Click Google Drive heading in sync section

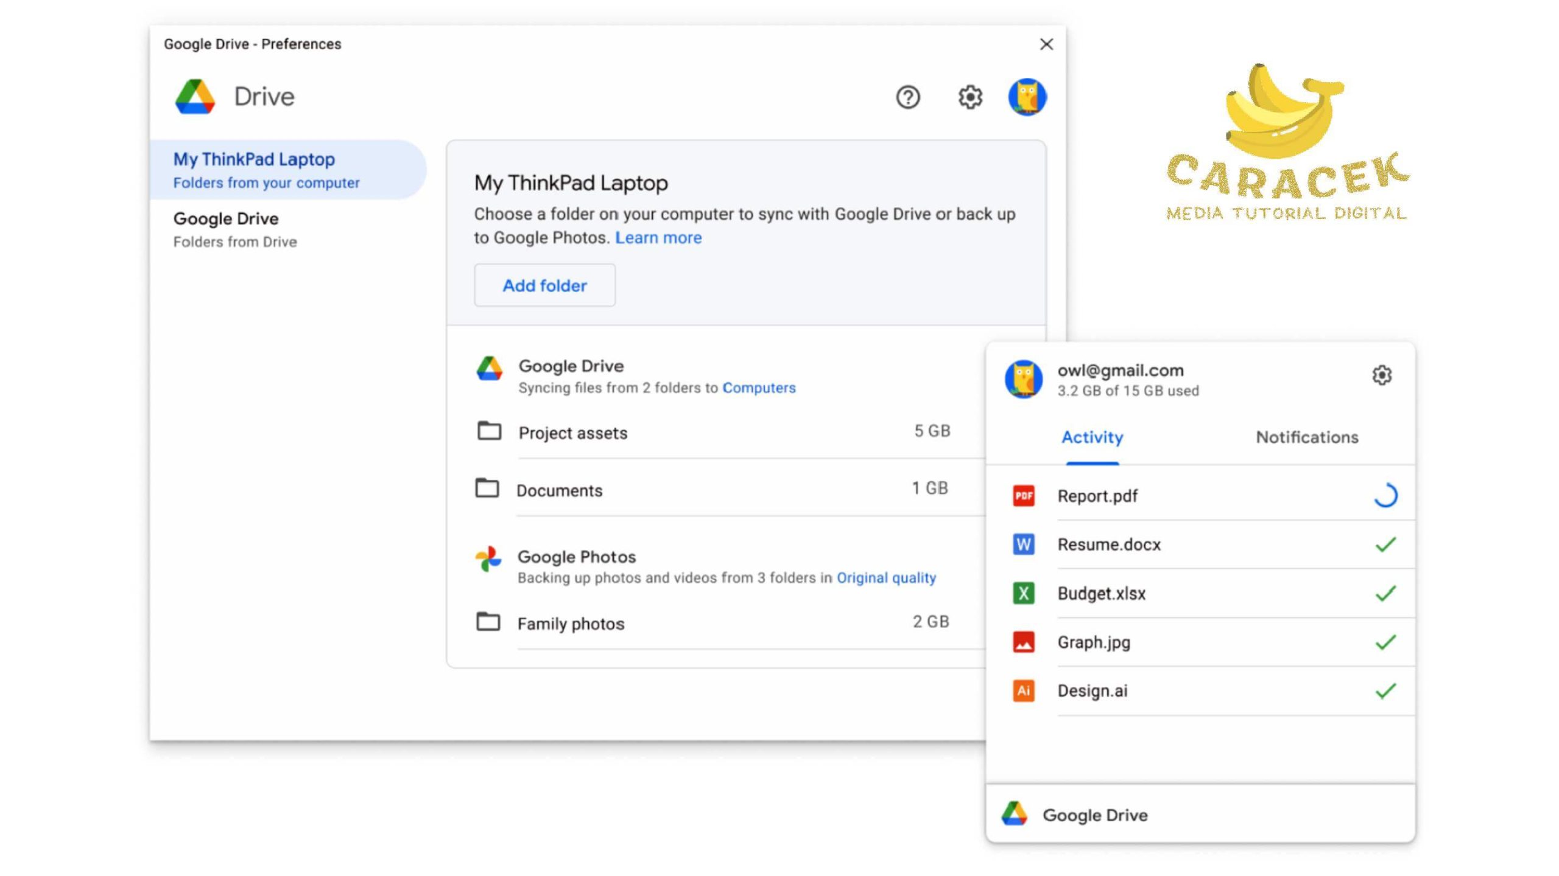point(571,366)
